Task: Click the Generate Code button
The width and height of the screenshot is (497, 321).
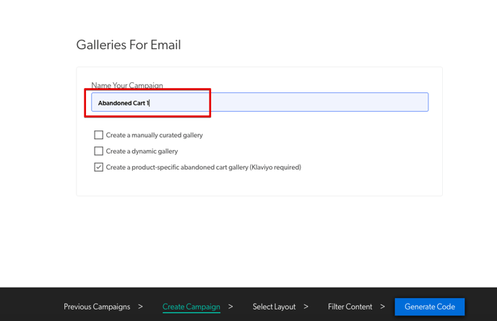Action: pyautogui.click(x=430, y=307)
